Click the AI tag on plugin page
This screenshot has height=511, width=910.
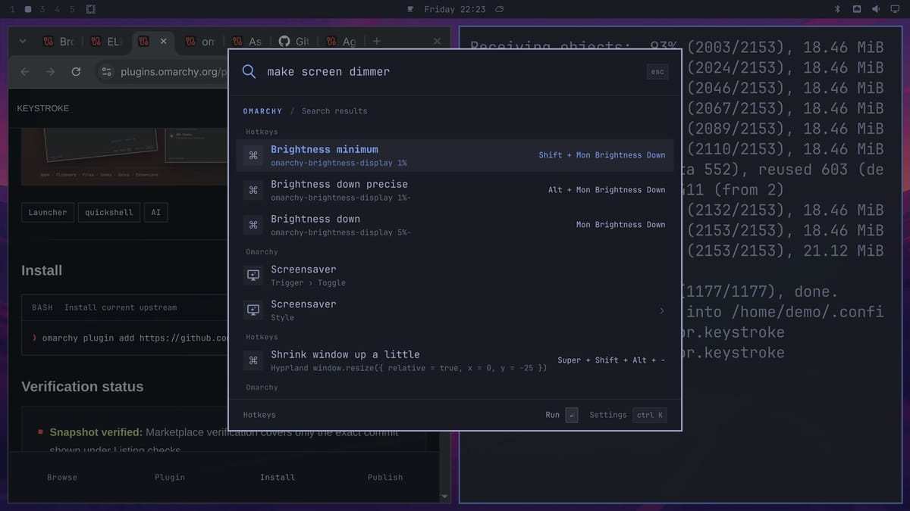tap(155, 213)
